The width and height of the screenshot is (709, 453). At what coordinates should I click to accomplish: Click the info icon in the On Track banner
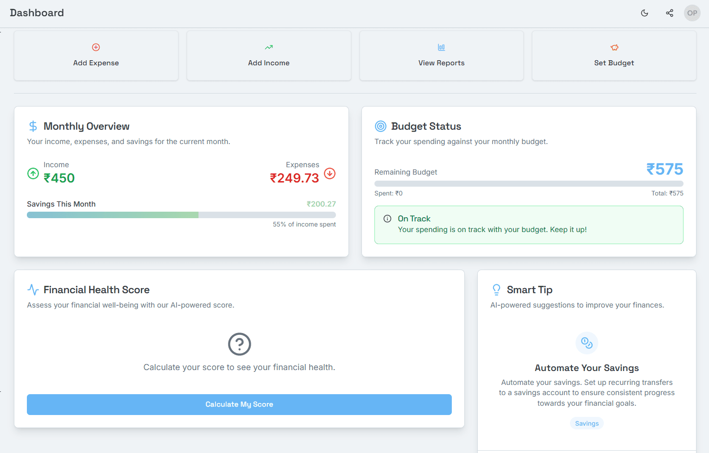tap(387, 218)
